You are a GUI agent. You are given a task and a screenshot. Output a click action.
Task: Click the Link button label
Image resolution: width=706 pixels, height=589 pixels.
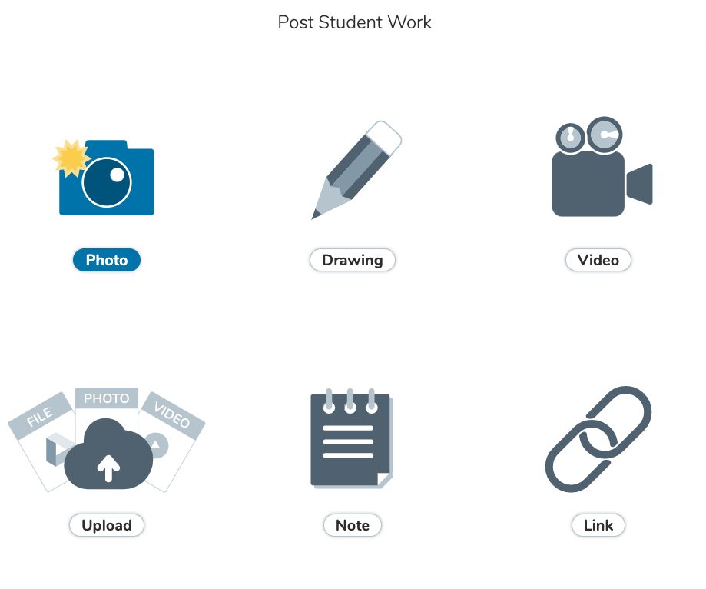tap(598, 525)
